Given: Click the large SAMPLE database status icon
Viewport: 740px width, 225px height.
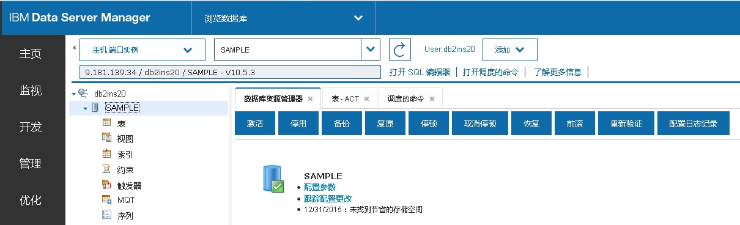Looking at the screenshot, I should coord(273,179).
